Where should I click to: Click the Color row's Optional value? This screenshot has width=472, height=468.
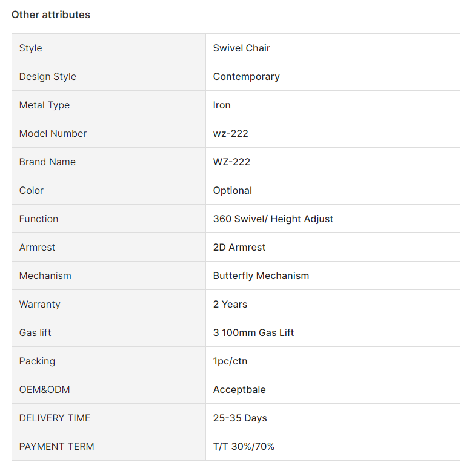pyautogui.click(x=233, y=190)
